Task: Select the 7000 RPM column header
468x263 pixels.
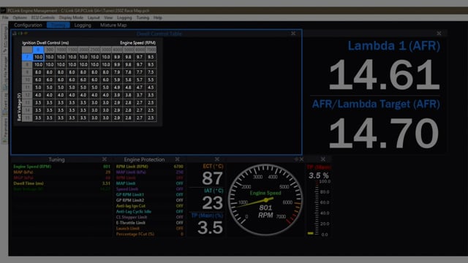Action: tap(151, 50)
